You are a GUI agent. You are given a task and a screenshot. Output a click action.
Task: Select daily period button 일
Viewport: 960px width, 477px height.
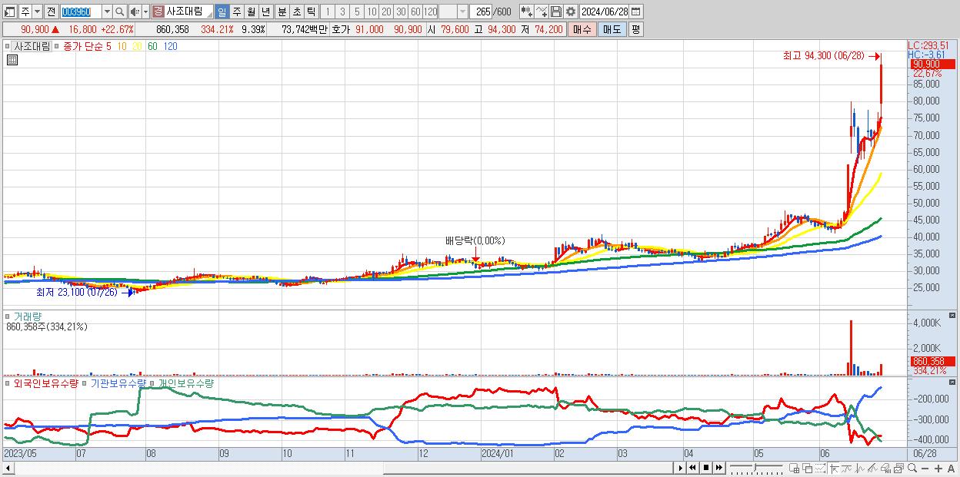[222, 12]
